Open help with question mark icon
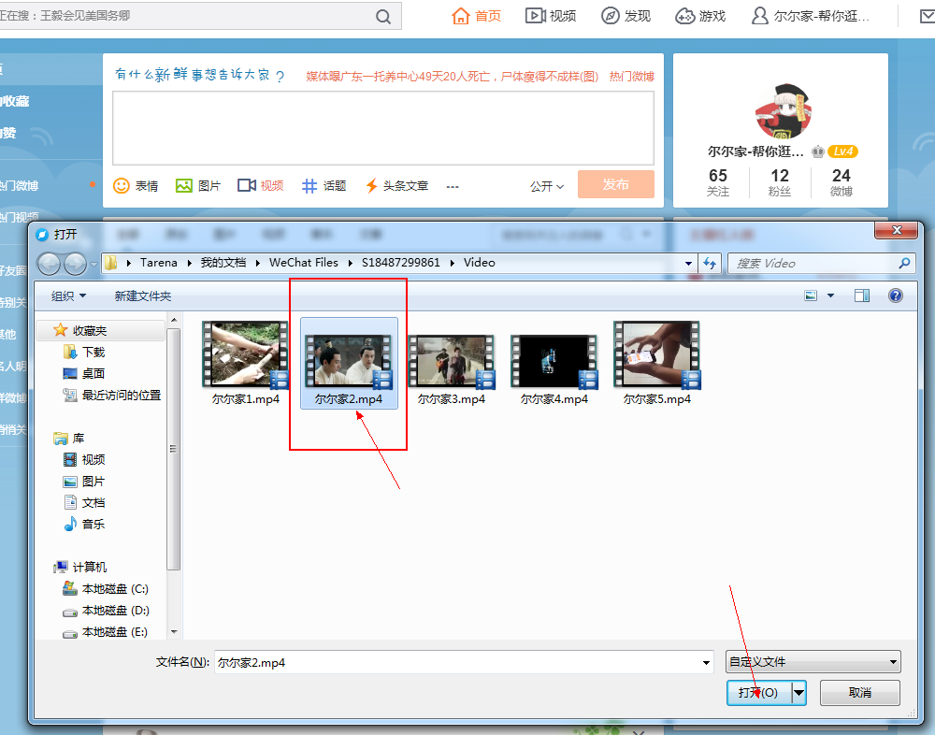 click(896, 295)
